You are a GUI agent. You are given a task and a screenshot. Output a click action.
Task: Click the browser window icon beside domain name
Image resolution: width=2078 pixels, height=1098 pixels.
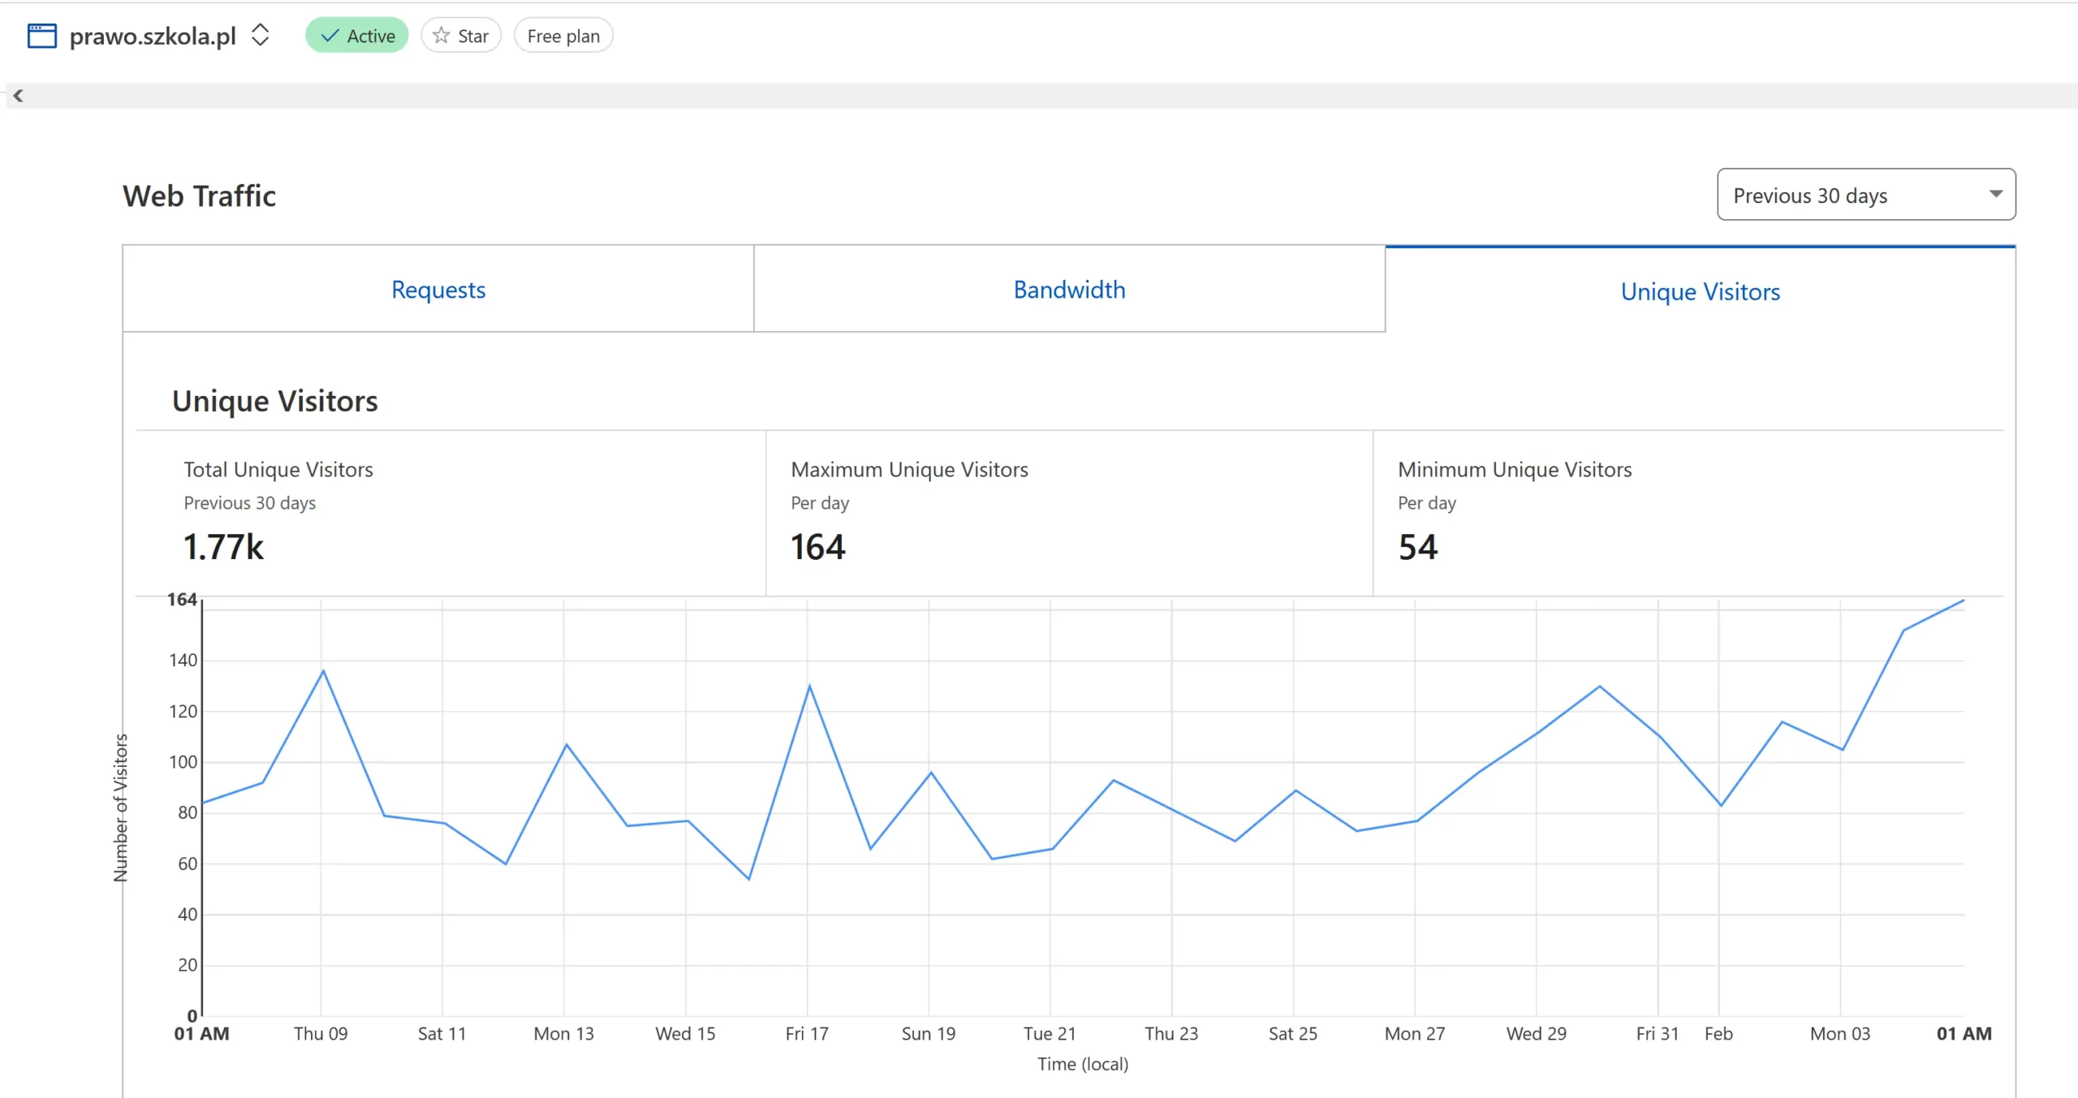tap(41, 36)
